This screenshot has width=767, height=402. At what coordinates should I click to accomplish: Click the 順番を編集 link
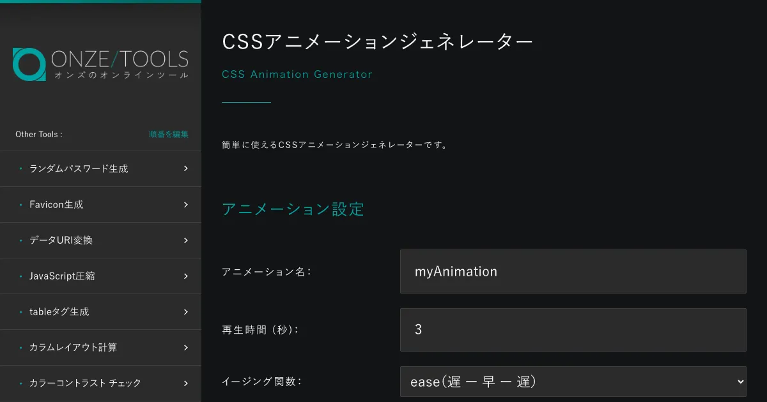(169, 135)
